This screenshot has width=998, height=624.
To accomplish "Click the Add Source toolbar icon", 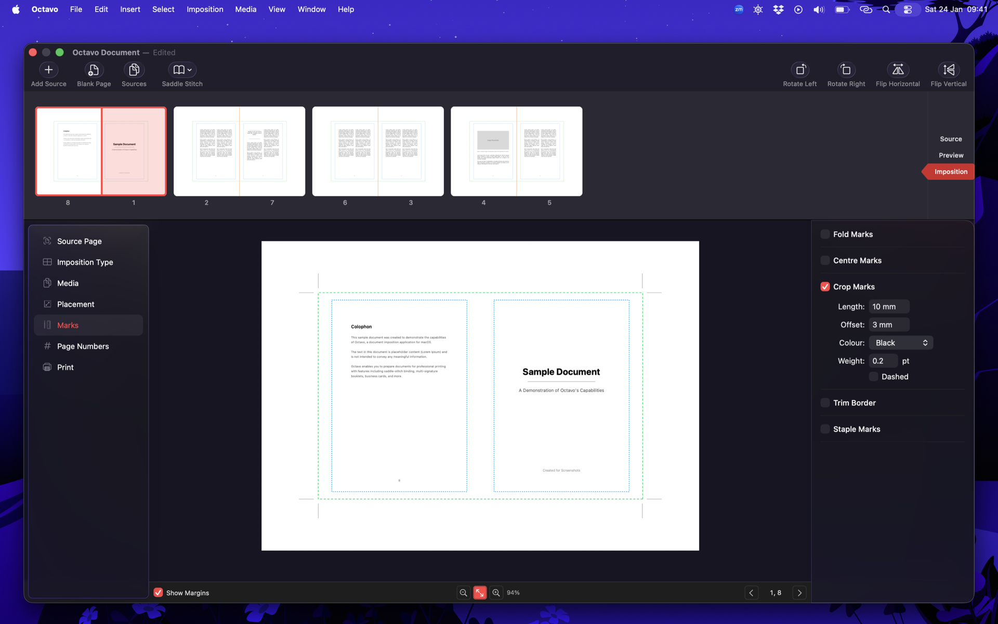I will click(48, 70).
